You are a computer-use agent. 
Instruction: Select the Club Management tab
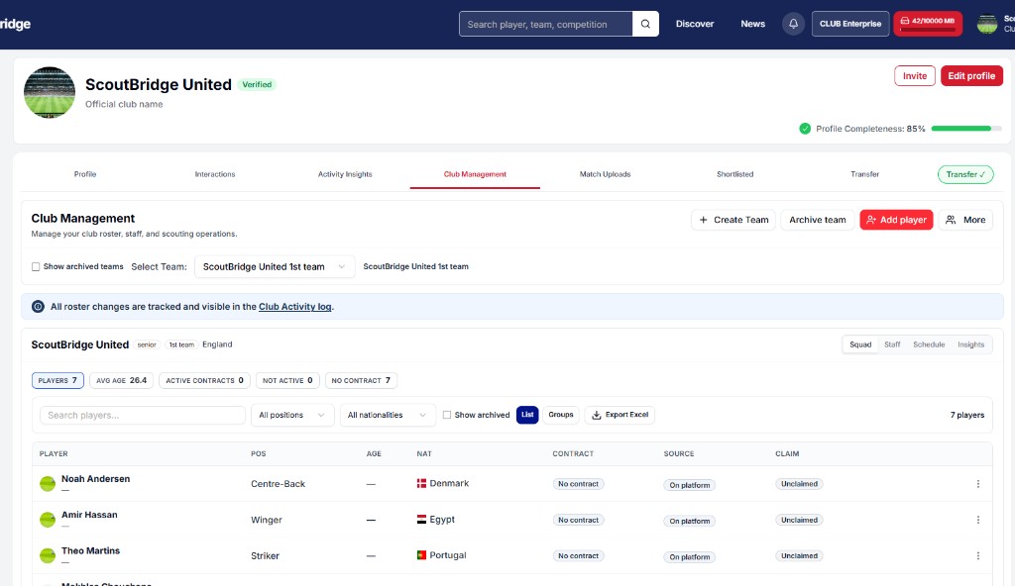coord(475,174)
